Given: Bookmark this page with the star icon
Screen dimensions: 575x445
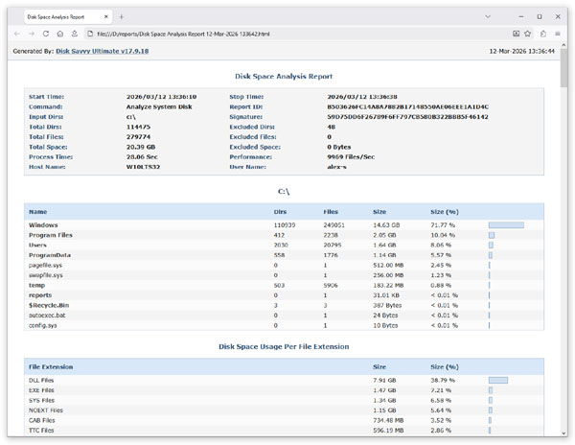Looking at the screenshot, I should [528, 34].
